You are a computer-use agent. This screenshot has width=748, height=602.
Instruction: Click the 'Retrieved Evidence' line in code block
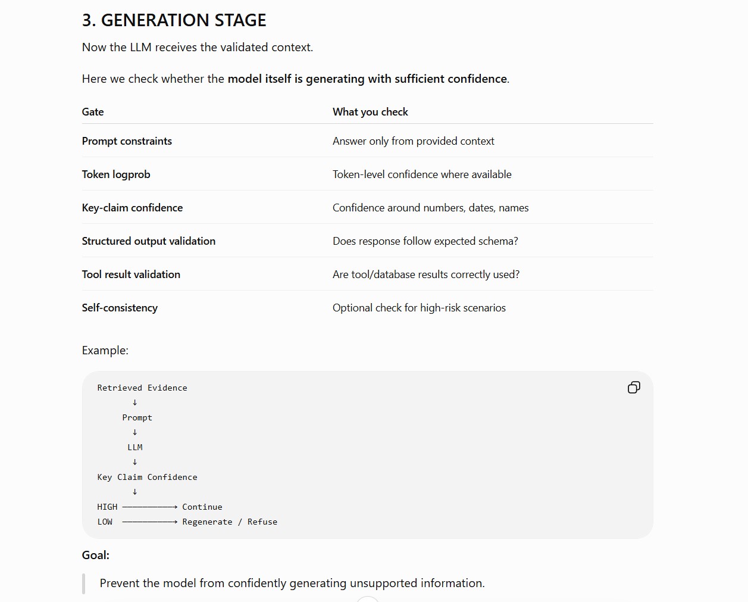pos(142,388)
